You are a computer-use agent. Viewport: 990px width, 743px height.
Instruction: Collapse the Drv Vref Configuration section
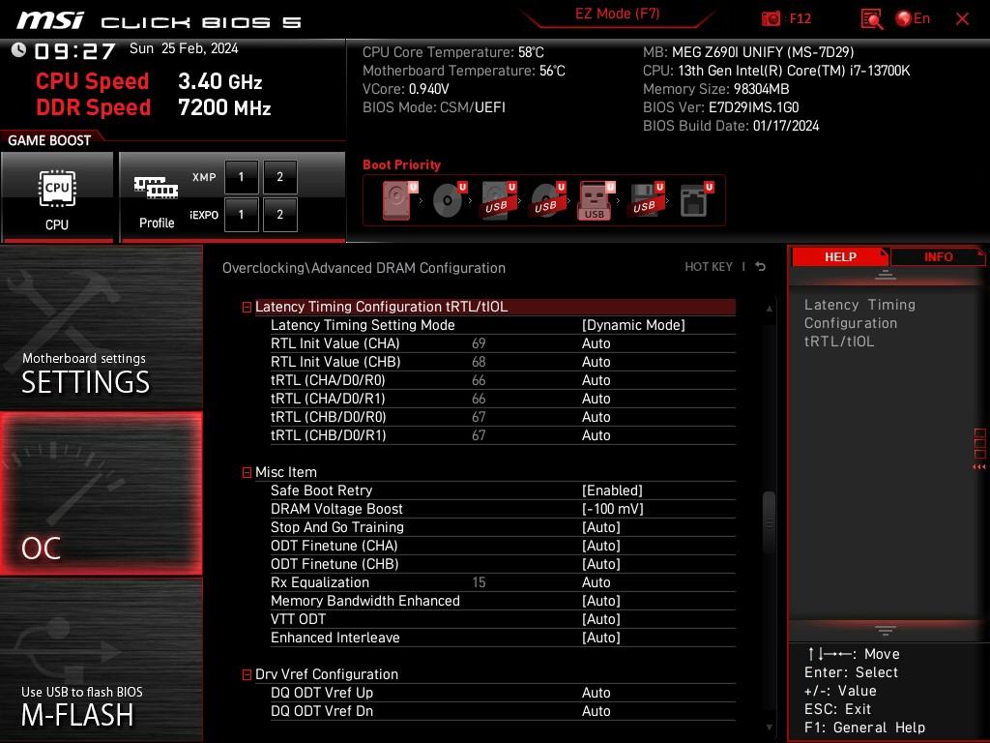pos(247,674)
